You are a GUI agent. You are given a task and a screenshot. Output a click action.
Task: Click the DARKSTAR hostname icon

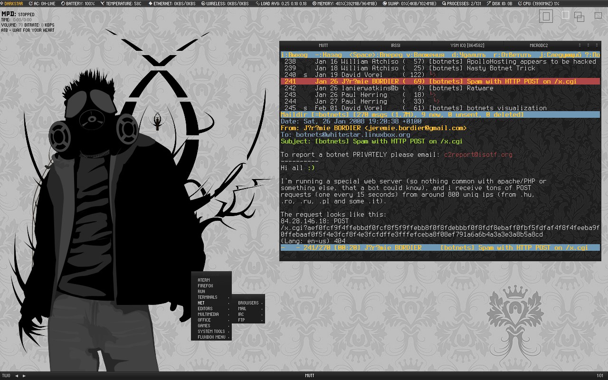2,3
